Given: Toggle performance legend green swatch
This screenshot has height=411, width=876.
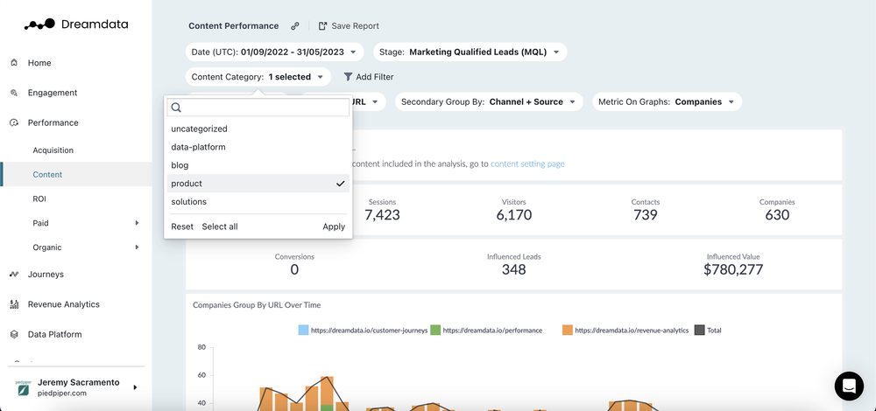Looking at the screenshot, I should [x=435, y=331].
